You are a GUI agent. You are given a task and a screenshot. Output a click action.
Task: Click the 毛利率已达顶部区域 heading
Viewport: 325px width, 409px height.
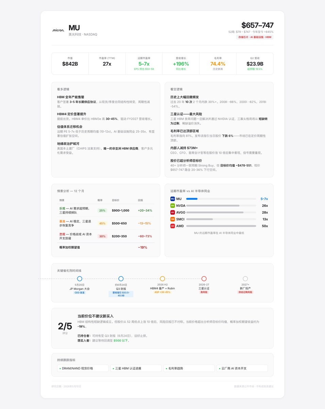[185, 131]
